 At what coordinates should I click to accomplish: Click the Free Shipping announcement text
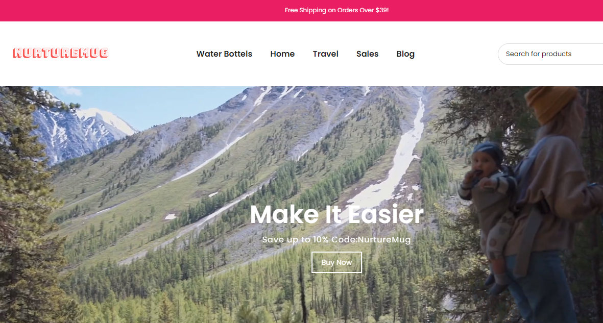click(x=336, y=10)
